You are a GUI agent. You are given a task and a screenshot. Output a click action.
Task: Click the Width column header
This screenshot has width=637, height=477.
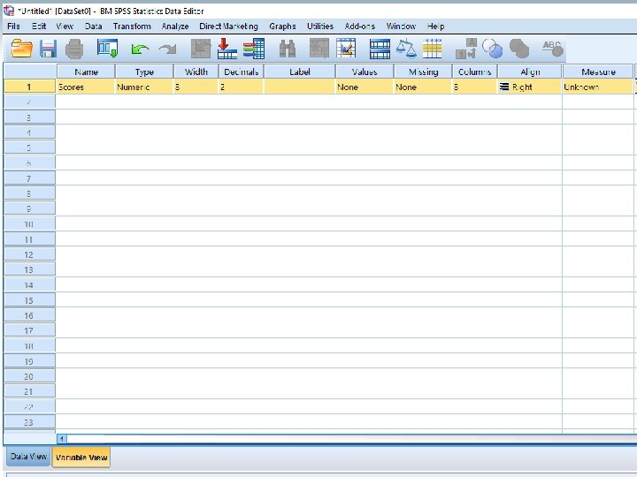tap(196, 72)
